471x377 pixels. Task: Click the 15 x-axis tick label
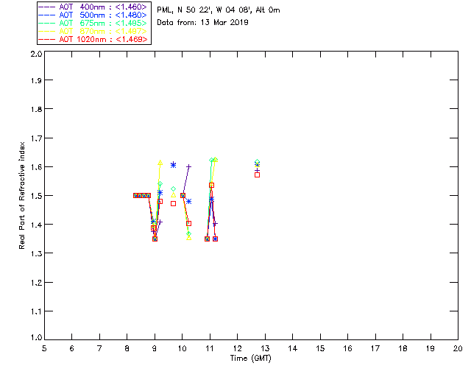[x=320, y=348]
